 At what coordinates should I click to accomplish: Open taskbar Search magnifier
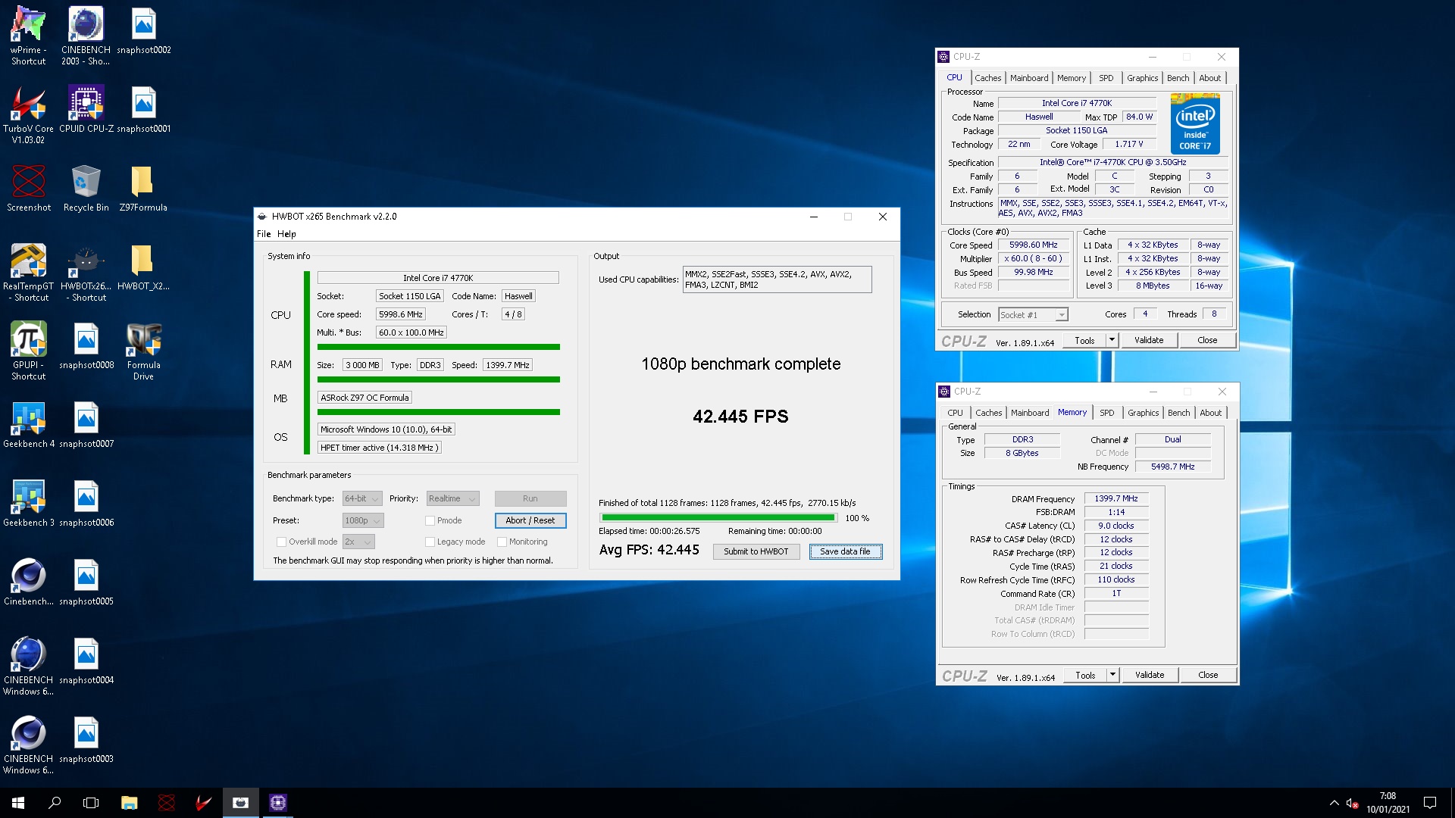(x=55, y=803)
